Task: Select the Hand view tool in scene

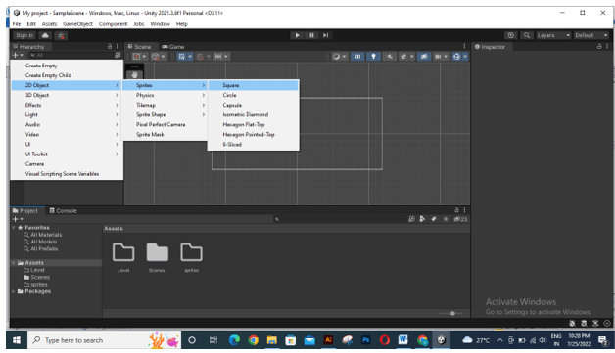Action: click(134, 75)
